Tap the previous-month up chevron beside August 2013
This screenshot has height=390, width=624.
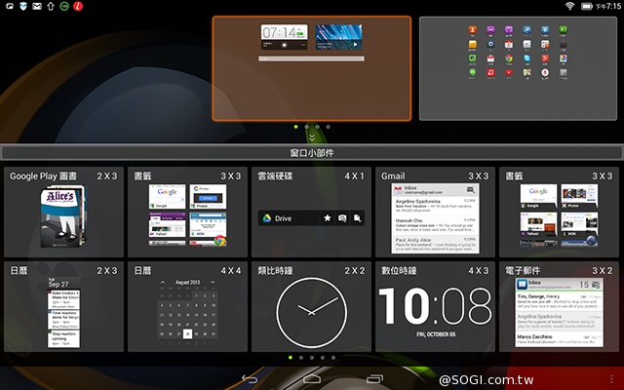163,282
